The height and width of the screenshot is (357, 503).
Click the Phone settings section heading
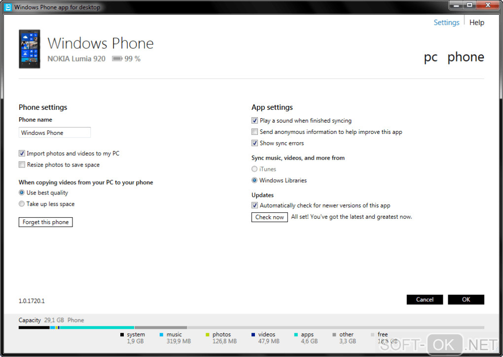[x=43, y=107]
